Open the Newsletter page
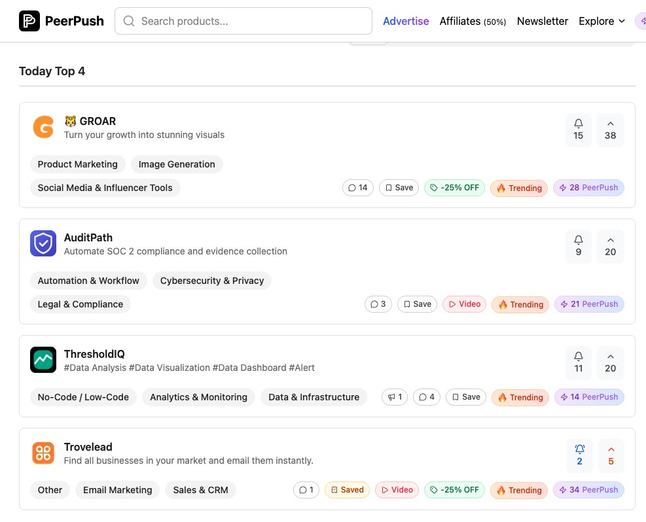 [542, 21]
